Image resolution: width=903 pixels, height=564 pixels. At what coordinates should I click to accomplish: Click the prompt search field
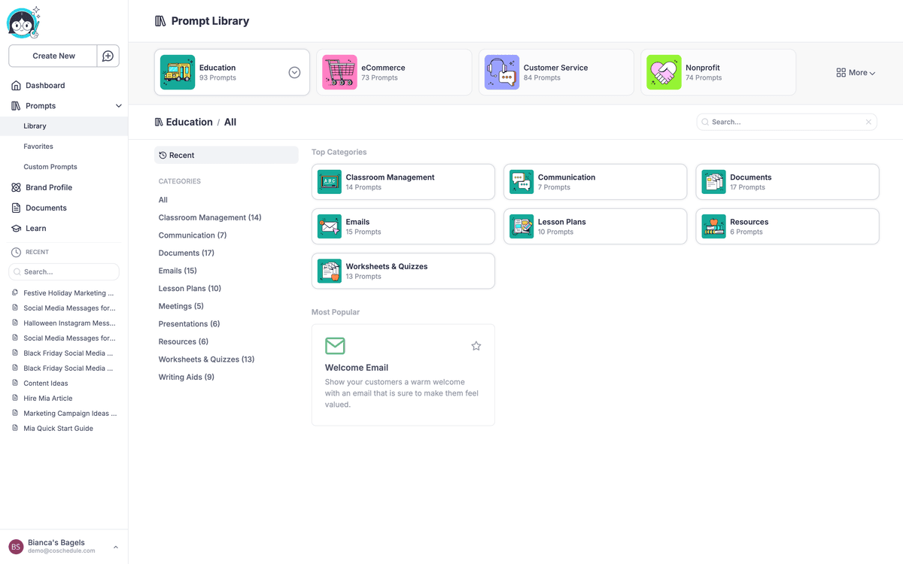point(783,121)
